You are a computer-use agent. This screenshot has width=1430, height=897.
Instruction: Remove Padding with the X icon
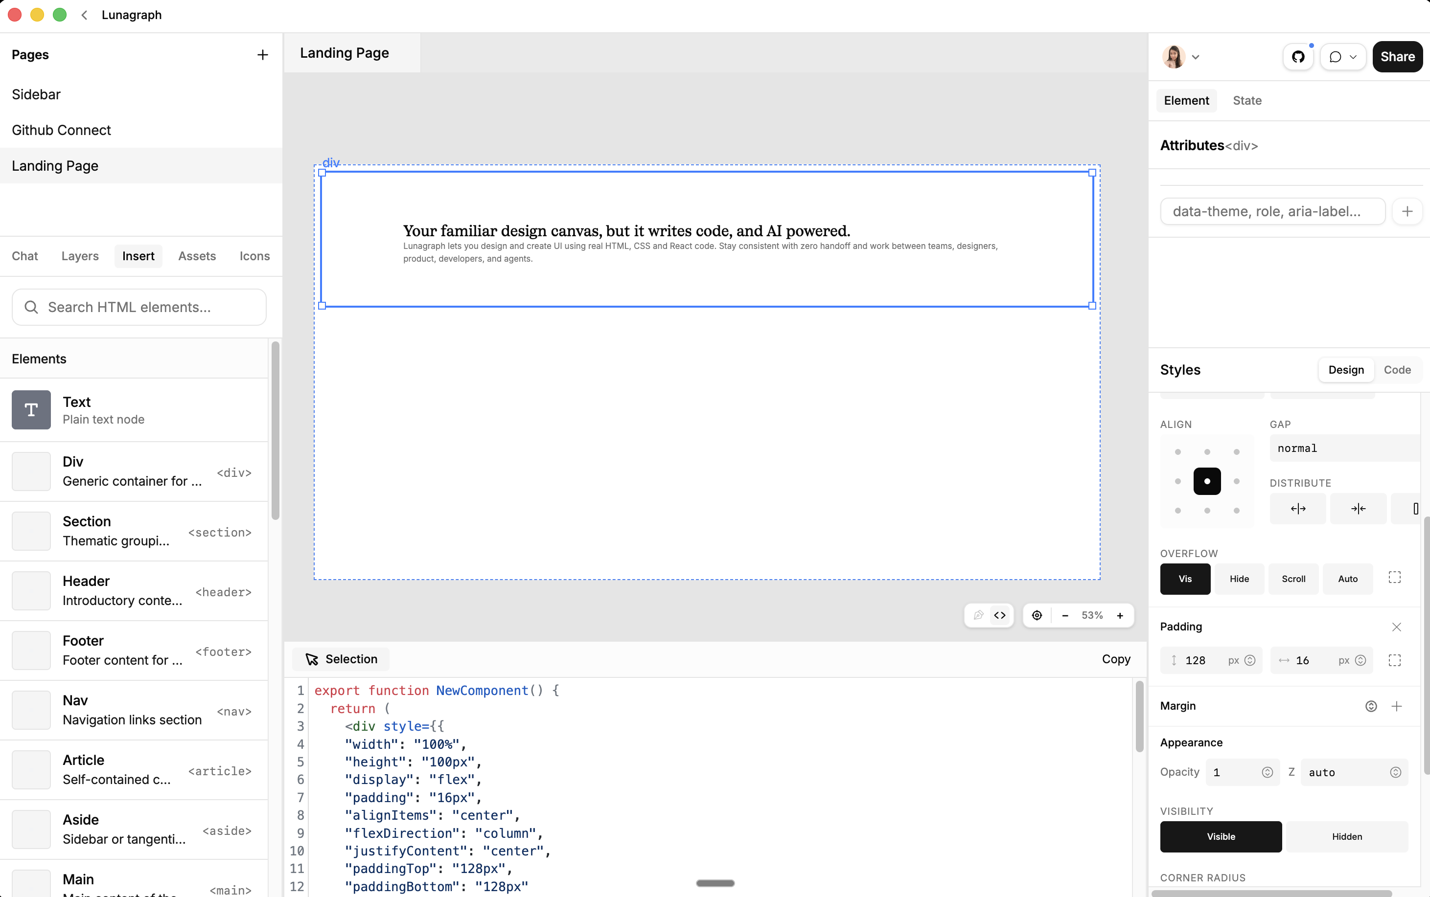(1396, 627)
